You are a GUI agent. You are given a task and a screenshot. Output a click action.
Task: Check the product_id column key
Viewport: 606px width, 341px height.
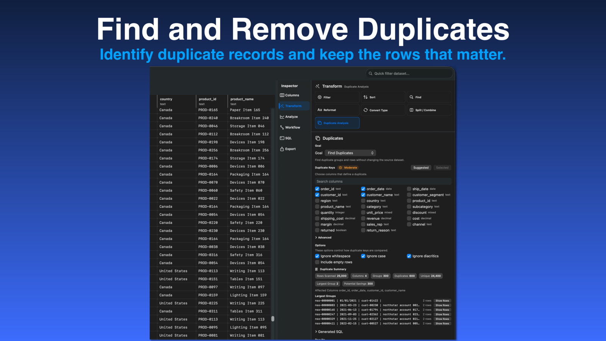coord(409,201)
